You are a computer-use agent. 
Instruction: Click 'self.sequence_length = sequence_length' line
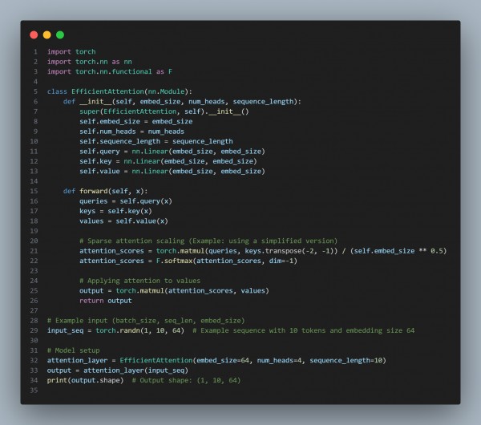[156, 141]
